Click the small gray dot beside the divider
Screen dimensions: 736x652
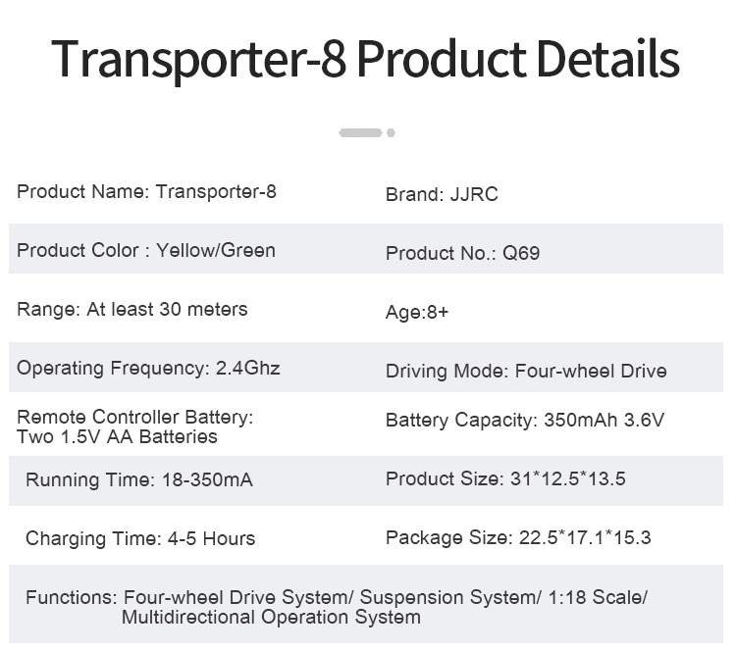point(391,132)
